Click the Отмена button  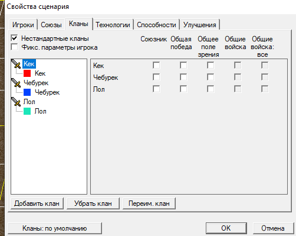(x=273, y=228)
